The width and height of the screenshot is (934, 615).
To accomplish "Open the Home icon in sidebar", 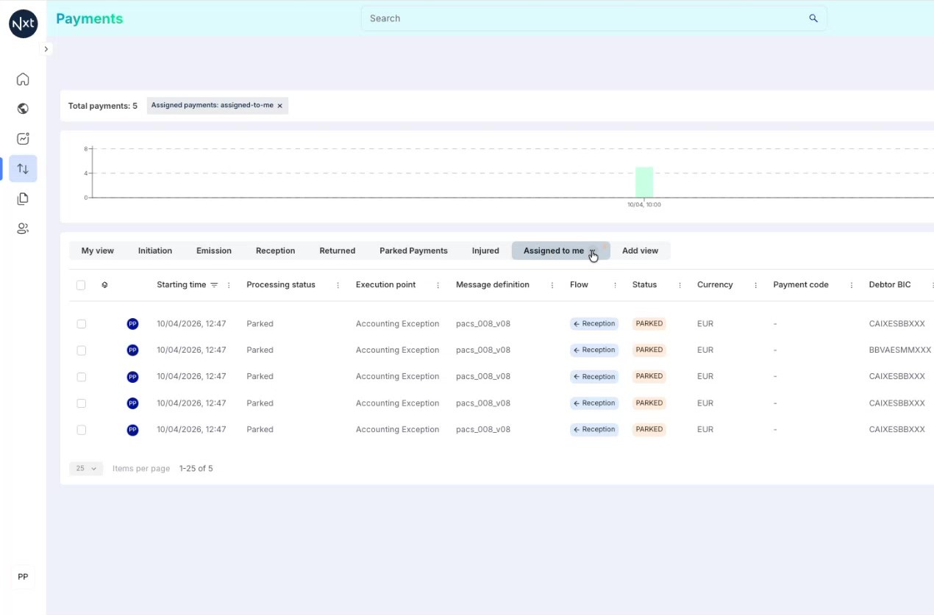I will [x=23, y=79].
